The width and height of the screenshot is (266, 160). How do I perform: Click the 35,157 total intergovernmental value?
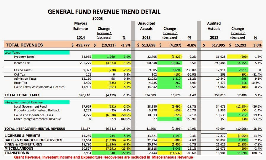click(85, 129)
